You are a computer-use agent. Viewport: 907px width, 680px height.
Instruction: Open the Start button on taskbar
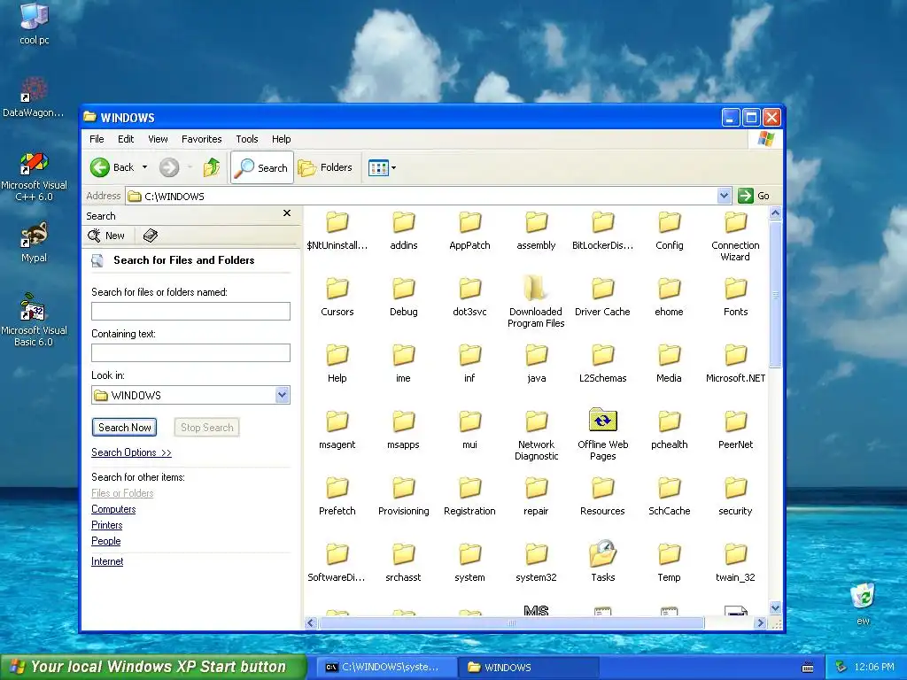pyautogui.click(x=153, y=667)
